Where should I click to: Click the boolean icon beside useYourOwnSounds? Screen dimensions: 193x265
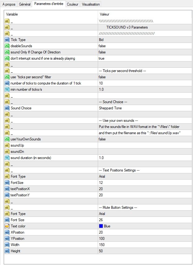pyautogui.click(x=7, y=139)
